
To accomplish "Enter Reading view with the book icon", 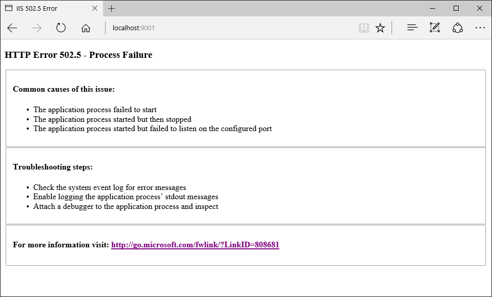I will pyautogui.click(x=363, y=28).
